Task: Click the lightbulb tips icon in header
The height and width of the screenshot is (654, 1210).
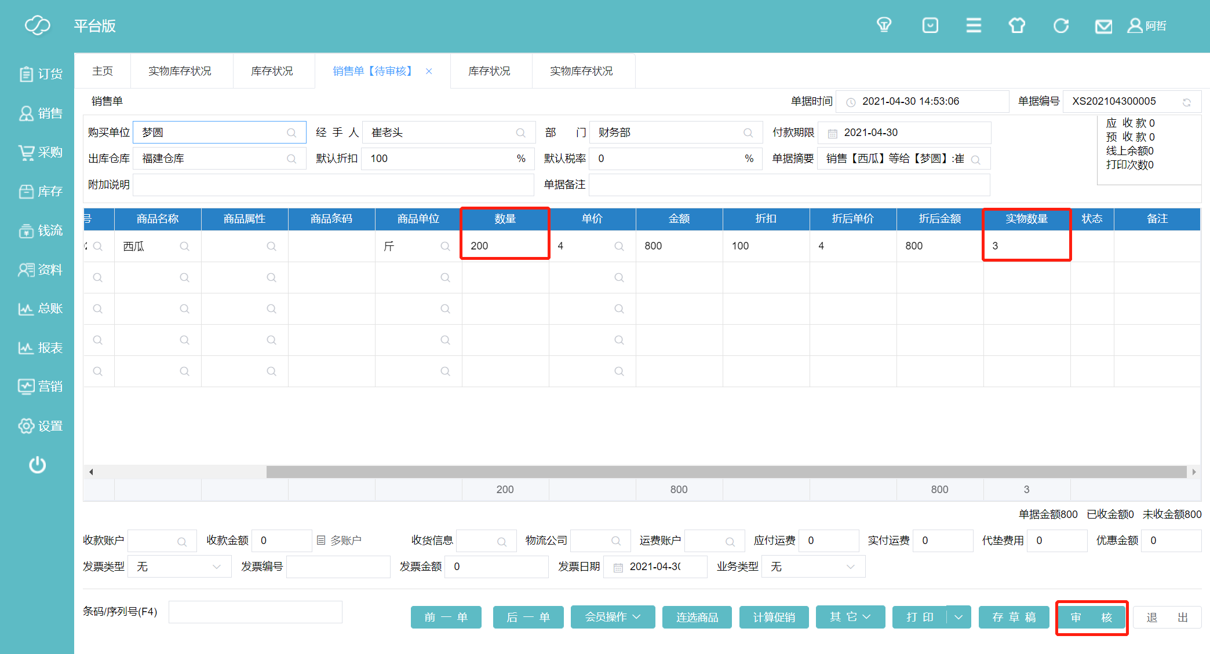Action: (884, 25)
